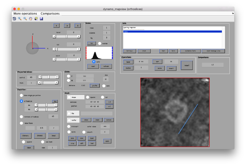
Task: Open map in Chimera button
Action: coord(26,136)
